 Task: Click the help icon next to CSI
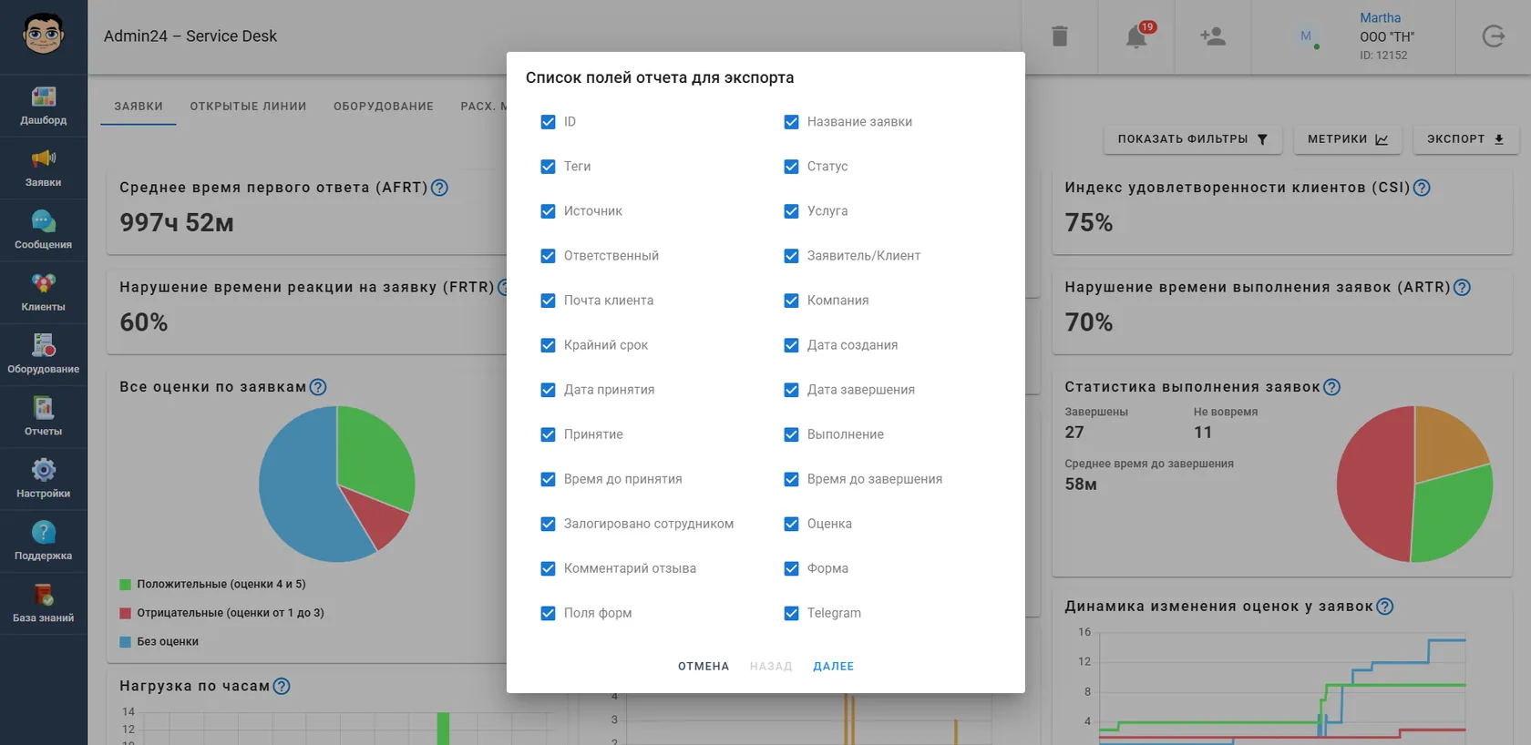click(1422, 188)
